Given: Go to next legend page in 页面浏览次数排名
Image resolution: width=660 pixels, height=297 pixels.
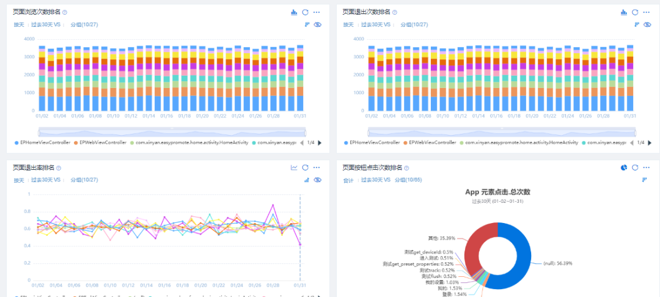Looking at the screenshot, I should tap(320, 143).
